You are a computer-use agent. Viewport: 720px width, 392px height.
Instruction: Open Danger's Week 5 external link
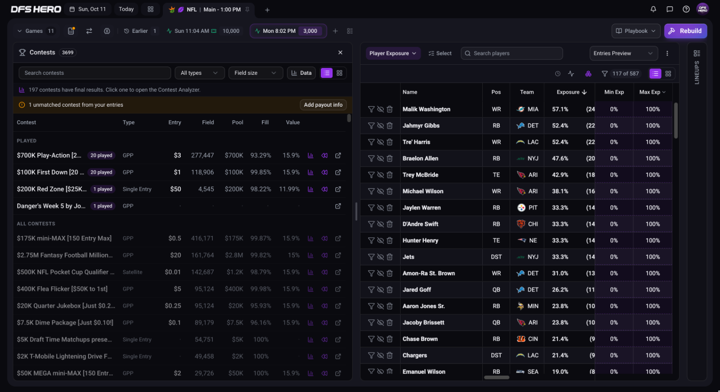338,206
